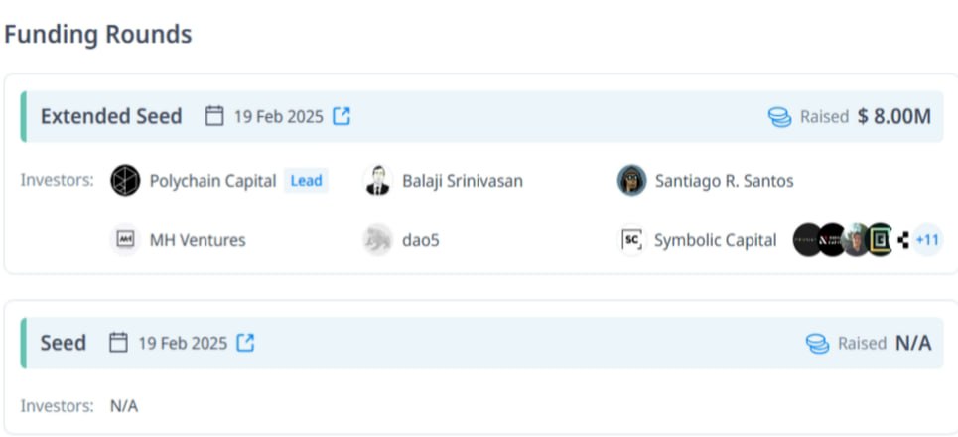This screenshot has width=958, height=437.
Task: Click calendar icon beside Extended Seed date
Action: [x=214, y=116]
